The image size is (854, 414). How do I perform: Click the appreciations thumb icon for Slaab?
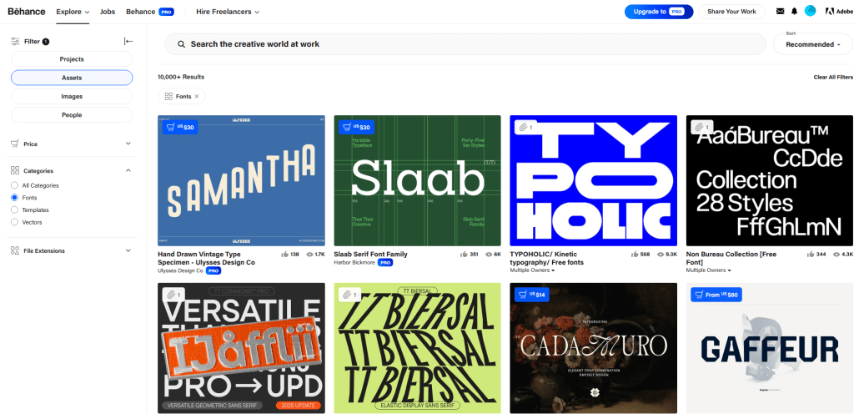tap(464, 255)
